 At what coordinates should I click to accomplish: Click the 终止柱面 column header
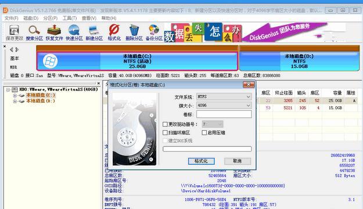[283, 93]
